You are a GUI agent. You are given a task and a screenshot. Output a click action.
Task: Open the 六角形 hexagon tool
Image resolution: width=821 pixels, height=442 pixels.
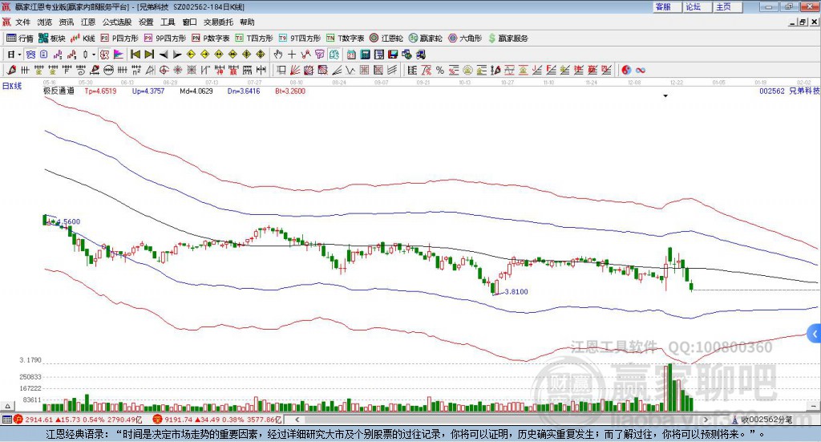pyautogui.click(x=464, y=38)
